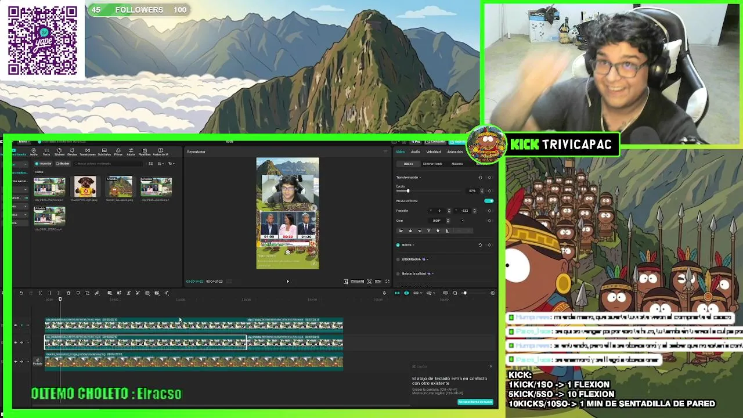Enable the Mejorar la calidad checkbox
Viewport: 743px width, 418px height.
398,273
